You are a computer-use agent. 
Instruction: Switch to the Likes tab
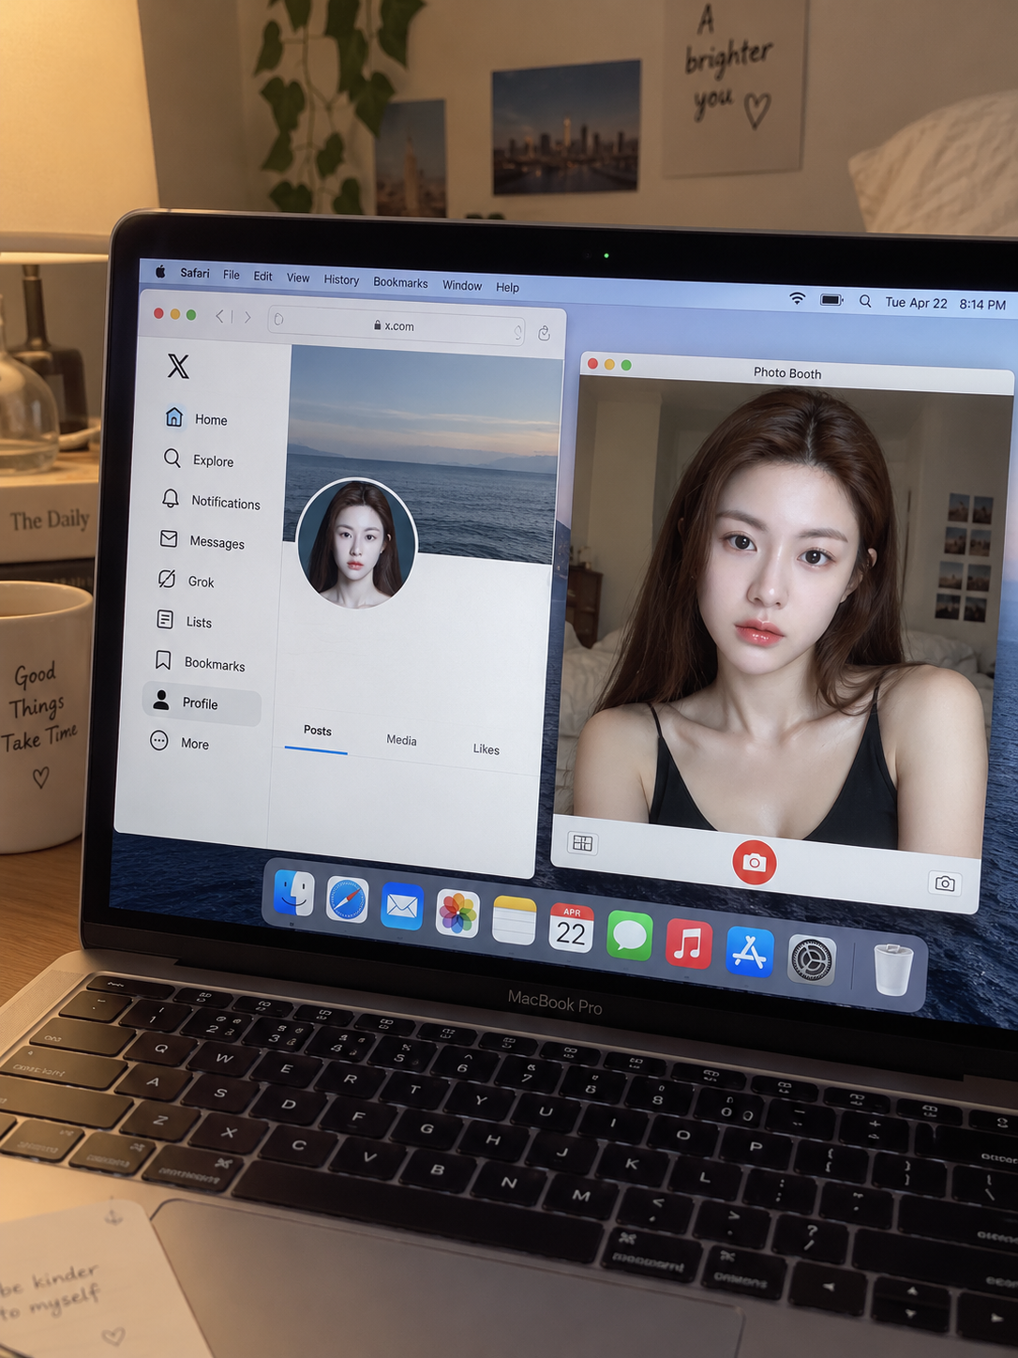(x=486, y=748)
